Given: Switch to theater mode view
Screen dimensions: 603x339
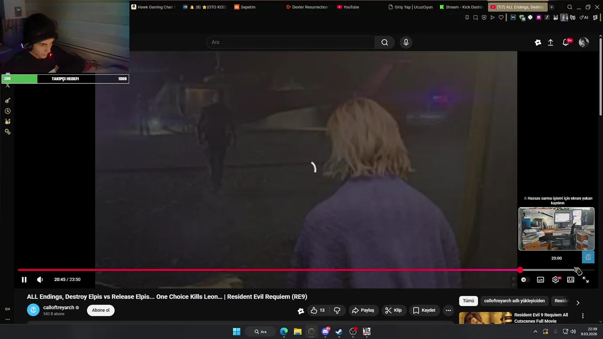Looking at the screenshot, I should pos(570,280).
